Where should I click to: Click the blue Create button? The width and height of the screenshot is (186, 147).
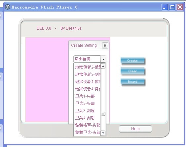(132, 60)
